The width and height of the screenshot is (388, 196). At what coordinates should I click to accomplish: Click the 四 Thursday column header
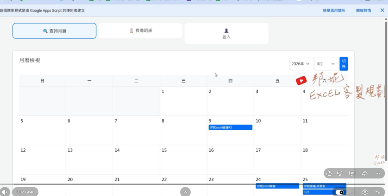point(231,81)
